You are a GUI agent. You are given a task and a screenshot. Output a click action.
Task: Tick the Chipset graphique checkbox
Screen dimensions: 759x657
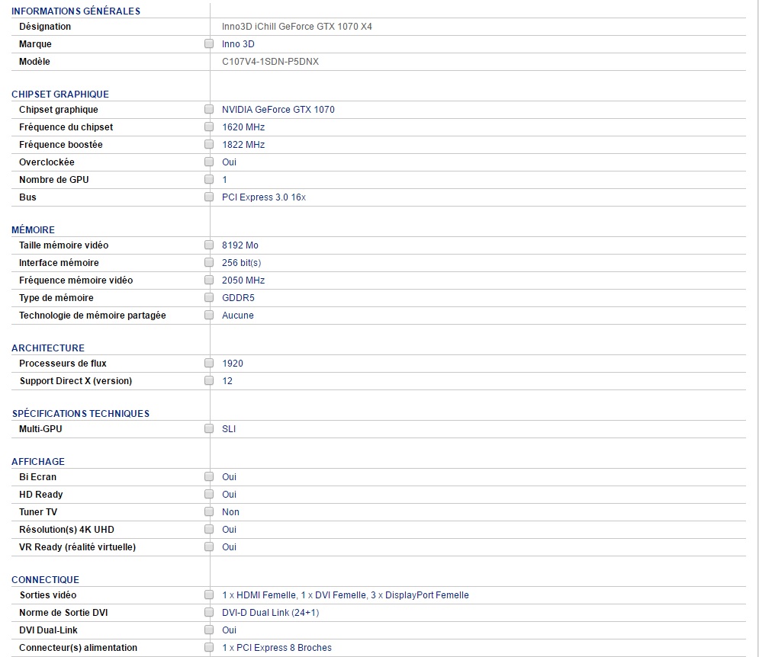(209, 110)
